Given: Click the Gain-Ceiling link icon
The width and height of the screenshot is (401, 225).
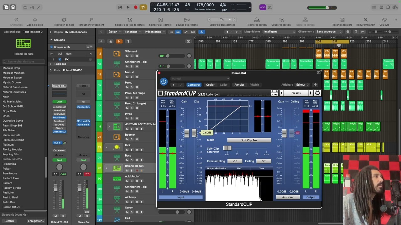Looking at the screenshot, I should pos(287,102).
